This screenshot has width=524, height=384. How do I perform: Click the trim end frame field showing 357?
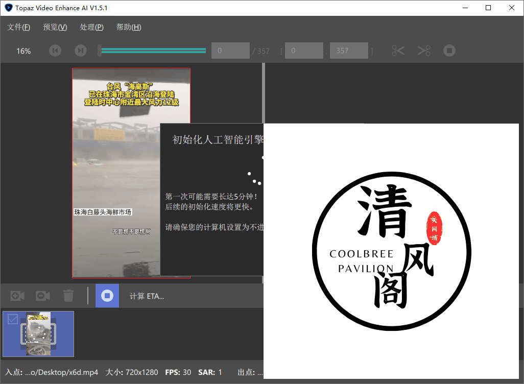pos(349,51)
